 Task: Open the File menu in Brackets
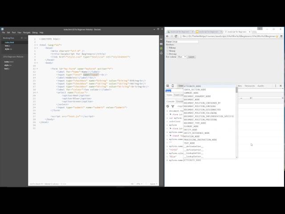pyautogui.click(x=4, y=33)
